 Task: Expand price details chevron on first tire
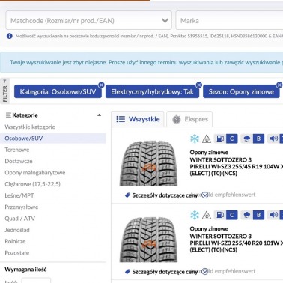click(x=204, y=195)
